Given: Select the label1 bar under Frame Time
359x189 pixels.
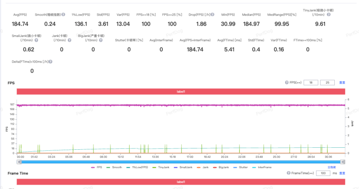Looking at the screenshot, I should tap(181, 182).
